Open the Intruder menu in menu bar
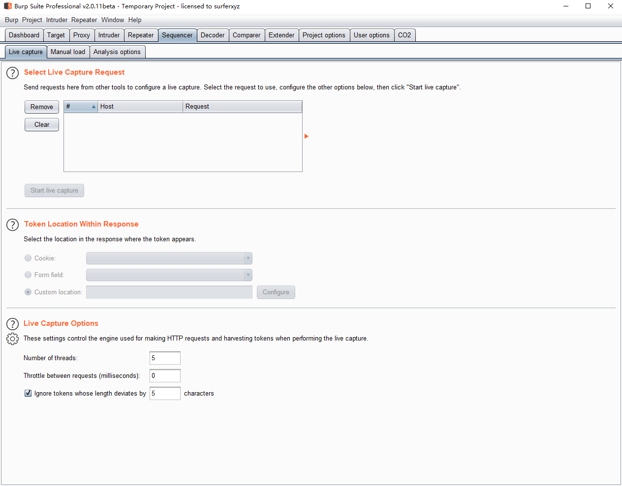Viewport: 622px width, 486px height. click(x=57, y=20)
